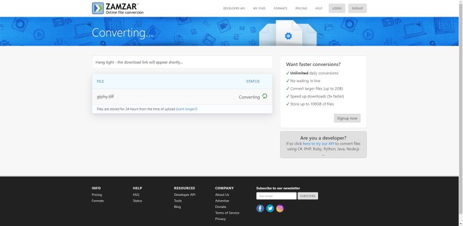Open the FAQ link in footer

pos(136,194)
